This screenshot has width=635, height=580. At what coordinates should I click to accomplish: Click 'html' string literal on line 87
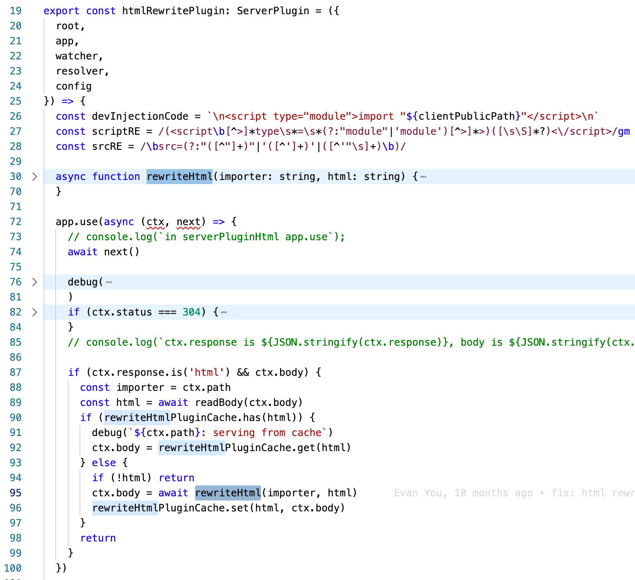point(207,372)
